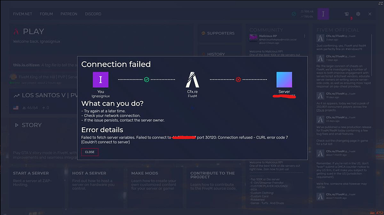
Task: Click the COMMUNITY heading
Action: pyautogui.click(x=266, y=30)
